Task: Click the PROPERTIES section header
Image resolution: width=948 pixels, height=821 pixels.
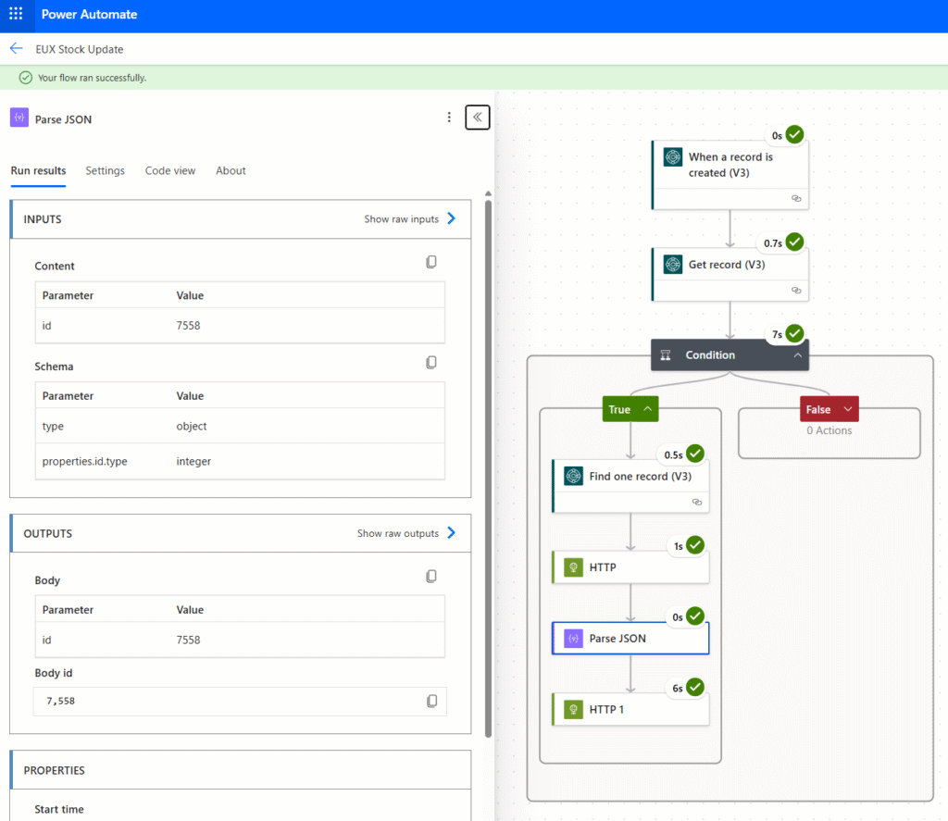Action: pyautogui.click(x=241, y=770)
